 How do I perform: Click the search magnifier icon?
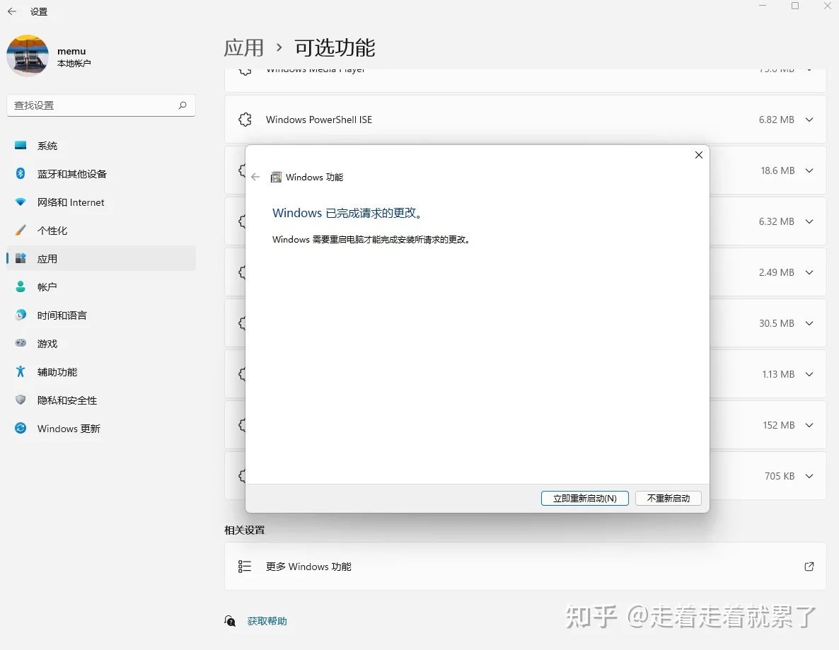tap(183, 105)
